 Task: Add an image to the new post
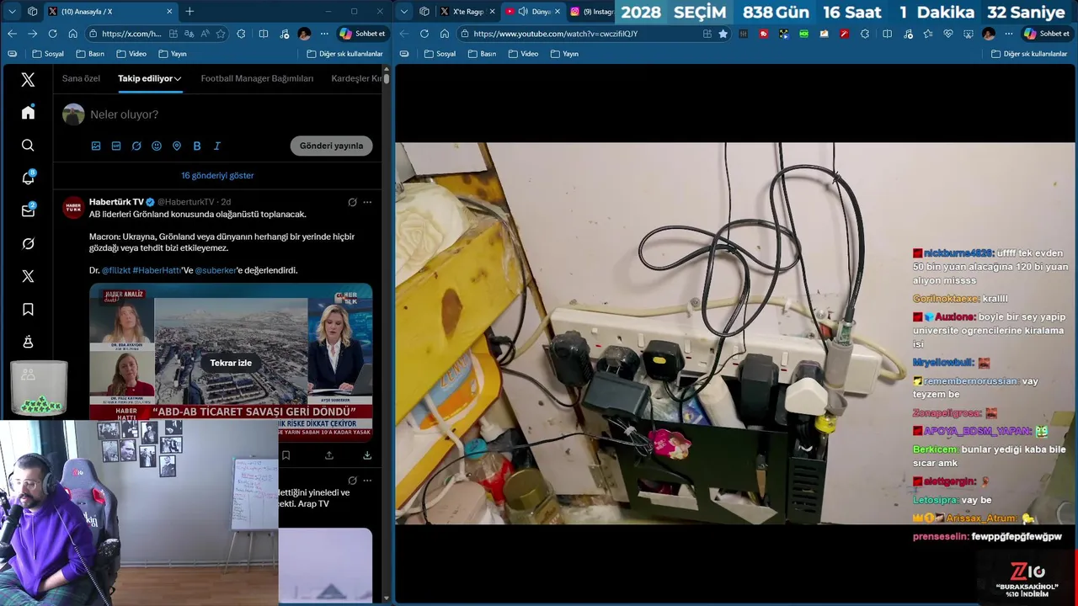(x=96, y=146)
